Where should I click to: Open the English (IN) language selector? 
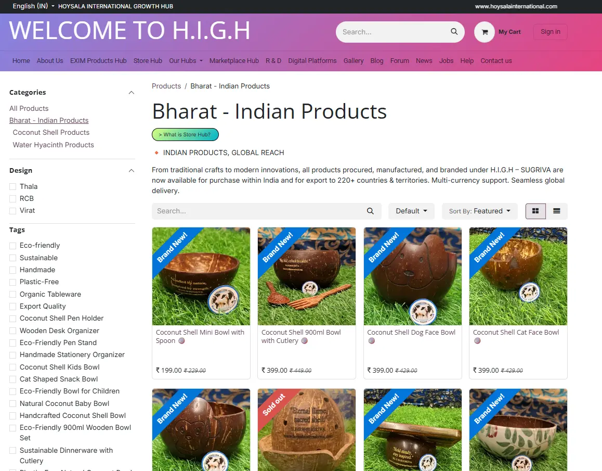tap(33, 6)
